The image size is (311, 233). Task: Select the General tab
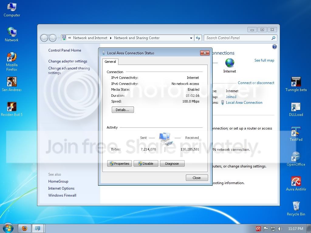coord(110,62)
